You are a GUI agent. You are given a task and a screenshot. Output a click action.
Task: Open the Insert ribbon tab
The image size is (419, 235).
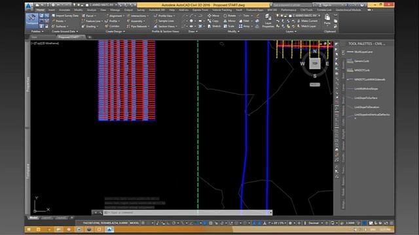(x=52, y=10)
